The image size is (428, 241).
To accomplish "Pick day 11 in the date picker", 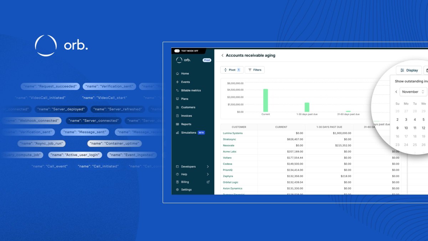I will click(x=415, y=128).
